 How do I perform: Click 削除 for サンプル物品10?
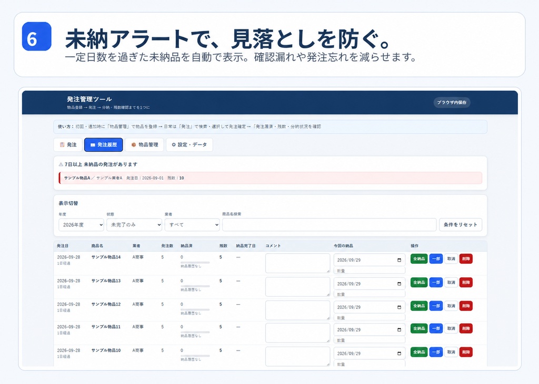(x=466, y=352)
